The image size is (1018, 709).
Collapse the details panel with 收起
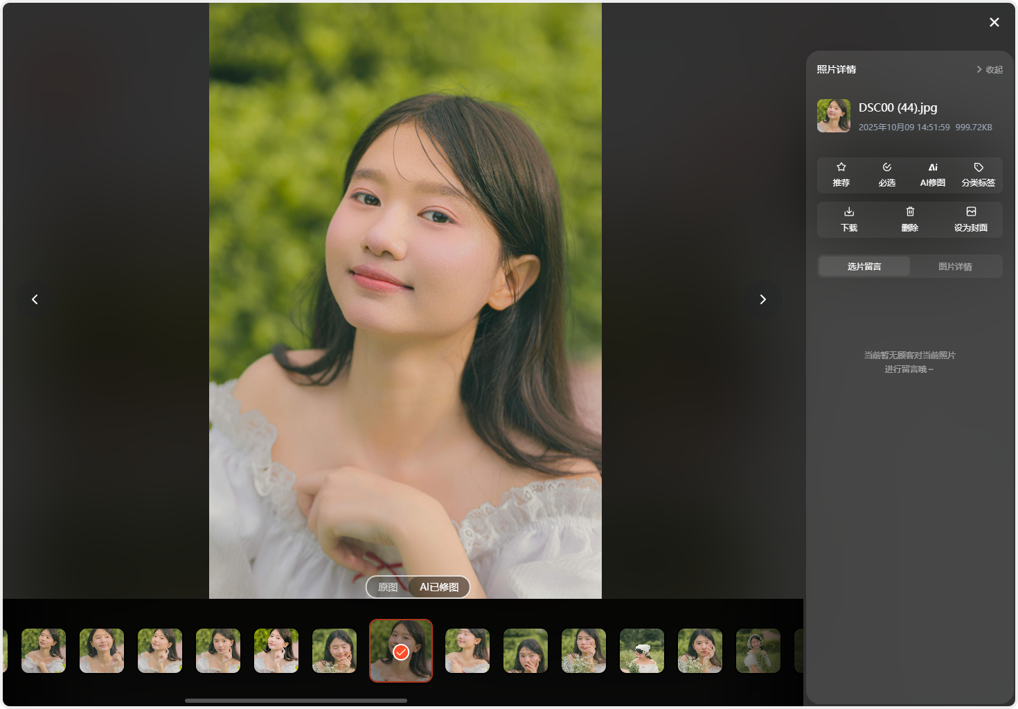pos(990,69)
